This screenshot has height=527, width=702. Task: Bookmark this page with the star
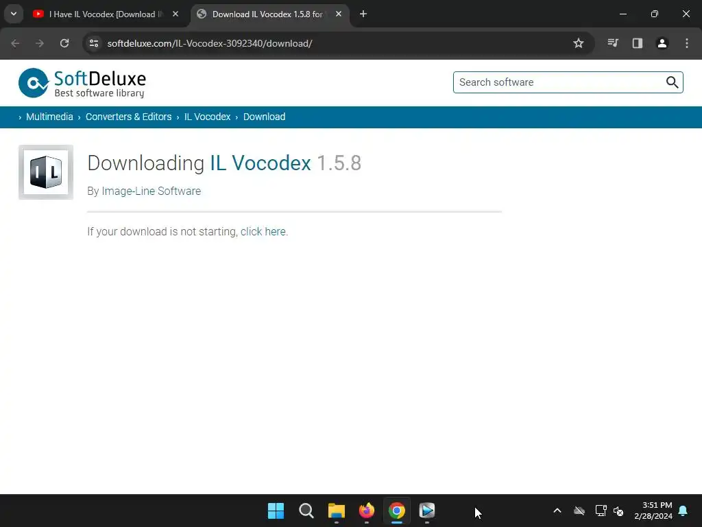coord(579,43)
